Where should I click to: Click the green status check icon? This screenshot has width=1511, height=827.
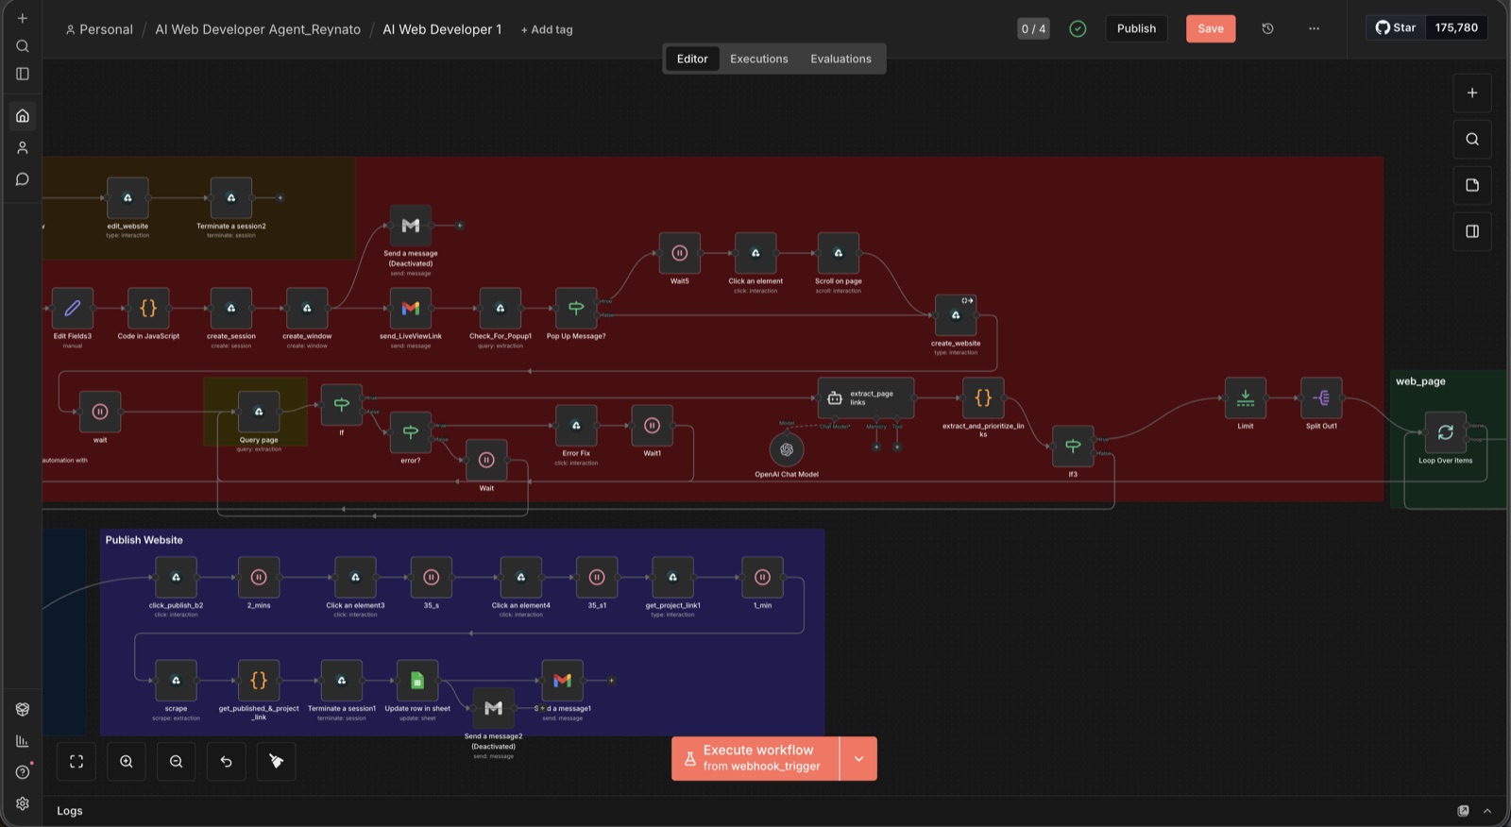(x=1078, y=28)
